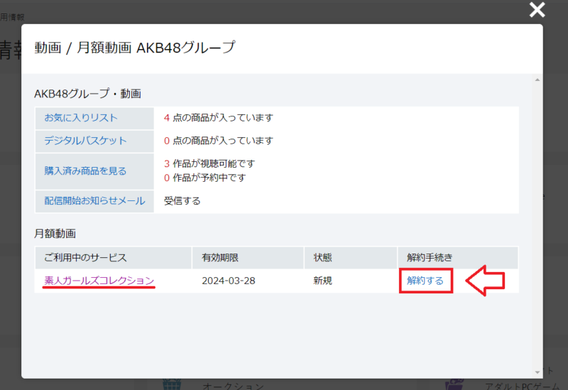Image resolution: width=568 pixels, height=390 pixels.
Task: Click the modal scrollbar up arrow
Action: coord(537,80)
